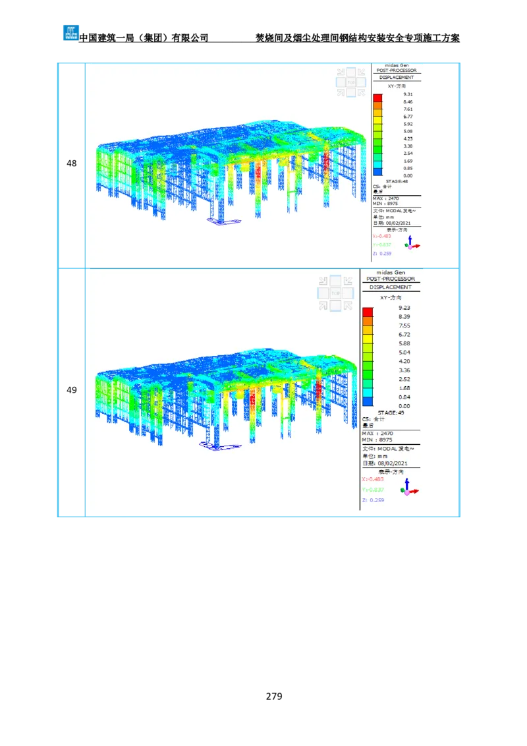
Task: Select the dark blue 0.00 legend color in lower plot
Action: [x=368, y=401]
